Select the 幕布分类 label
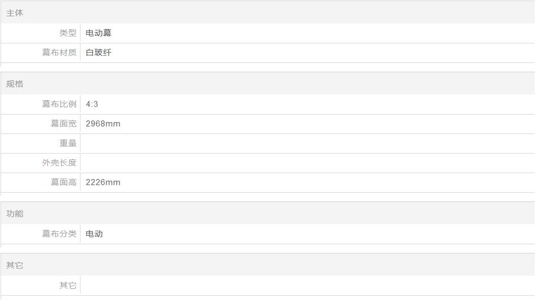Viewport: 538px width, 305px height. (59, 234)
